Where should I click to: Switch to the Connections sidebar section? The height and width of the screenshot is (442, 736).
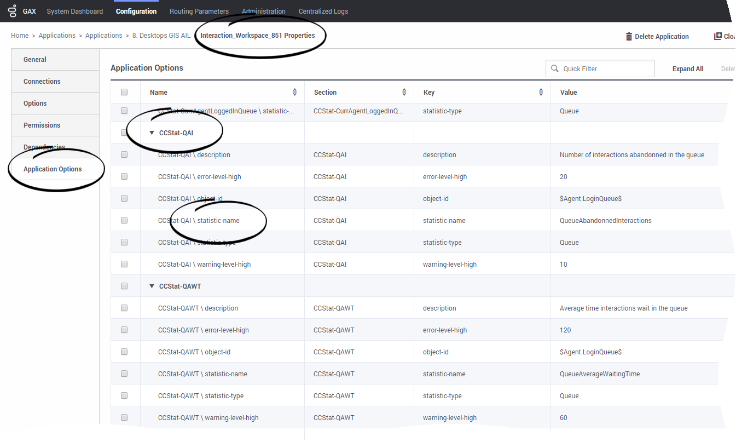[x=42, y=81]
